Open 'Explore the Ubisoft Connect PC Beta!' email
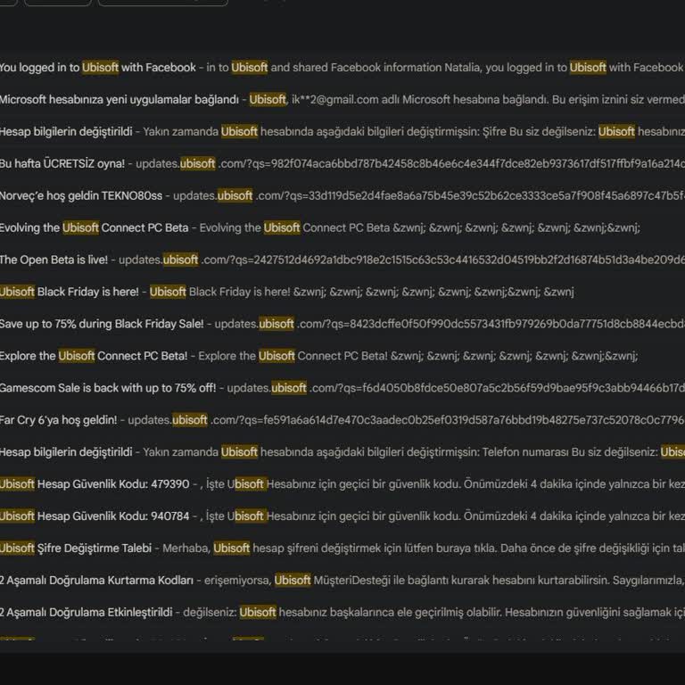685x685 pixels. pyautogui.click(x=342, y=356)
